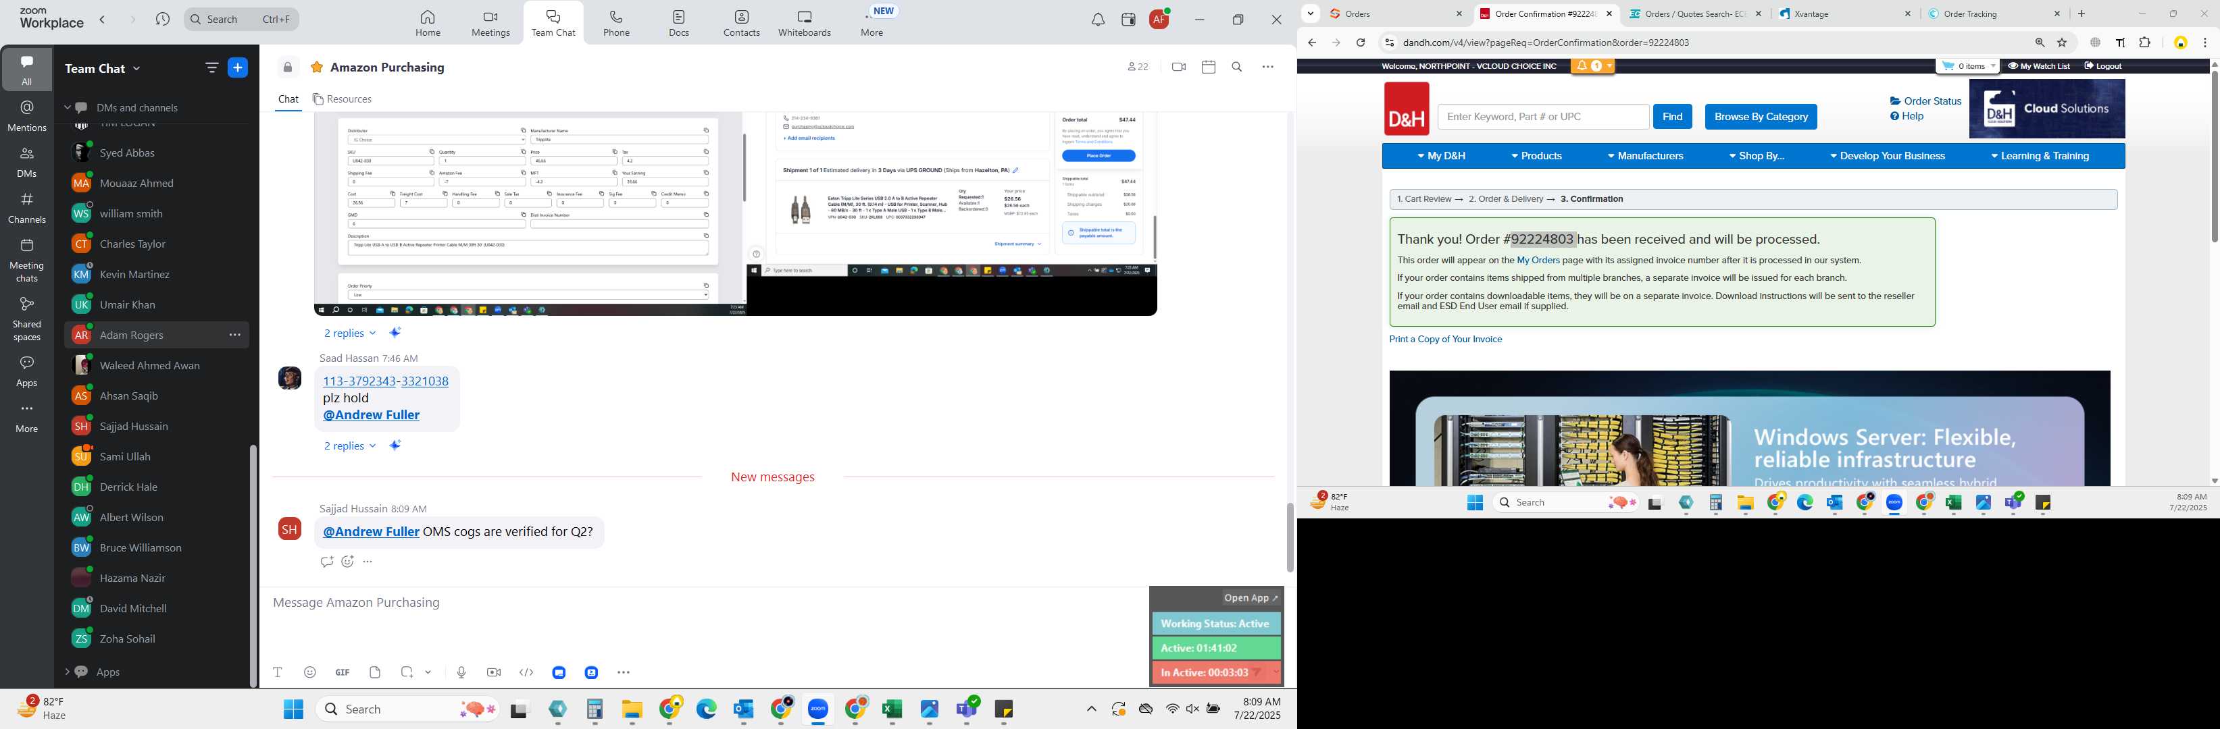Screen dimensions: 2220x729
Task: Open more channel options in chat header
Action: point(1267,67)
